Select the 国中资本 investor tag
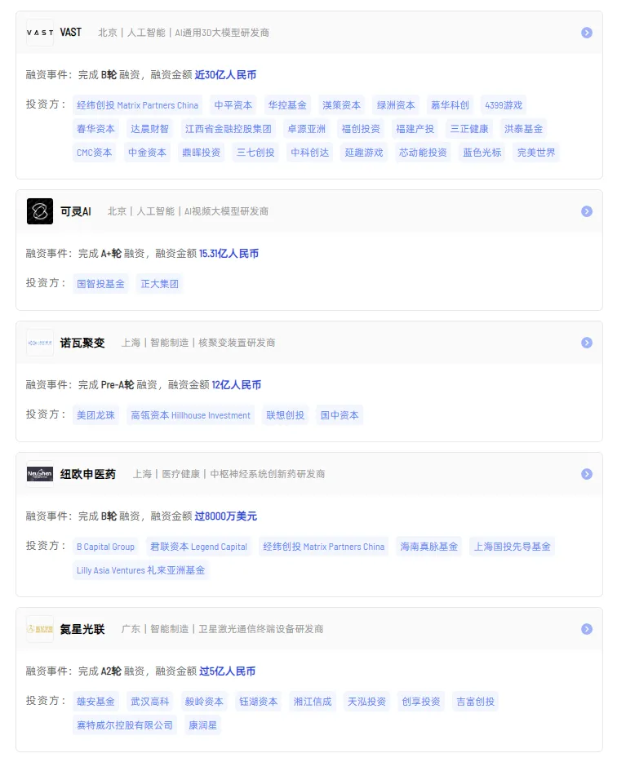Image resolution: width=617 pixels, height=762 pixels. [x=340, y=415]
